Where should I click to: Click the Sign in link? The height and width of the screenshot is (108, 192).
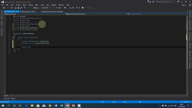click(184, 5)
